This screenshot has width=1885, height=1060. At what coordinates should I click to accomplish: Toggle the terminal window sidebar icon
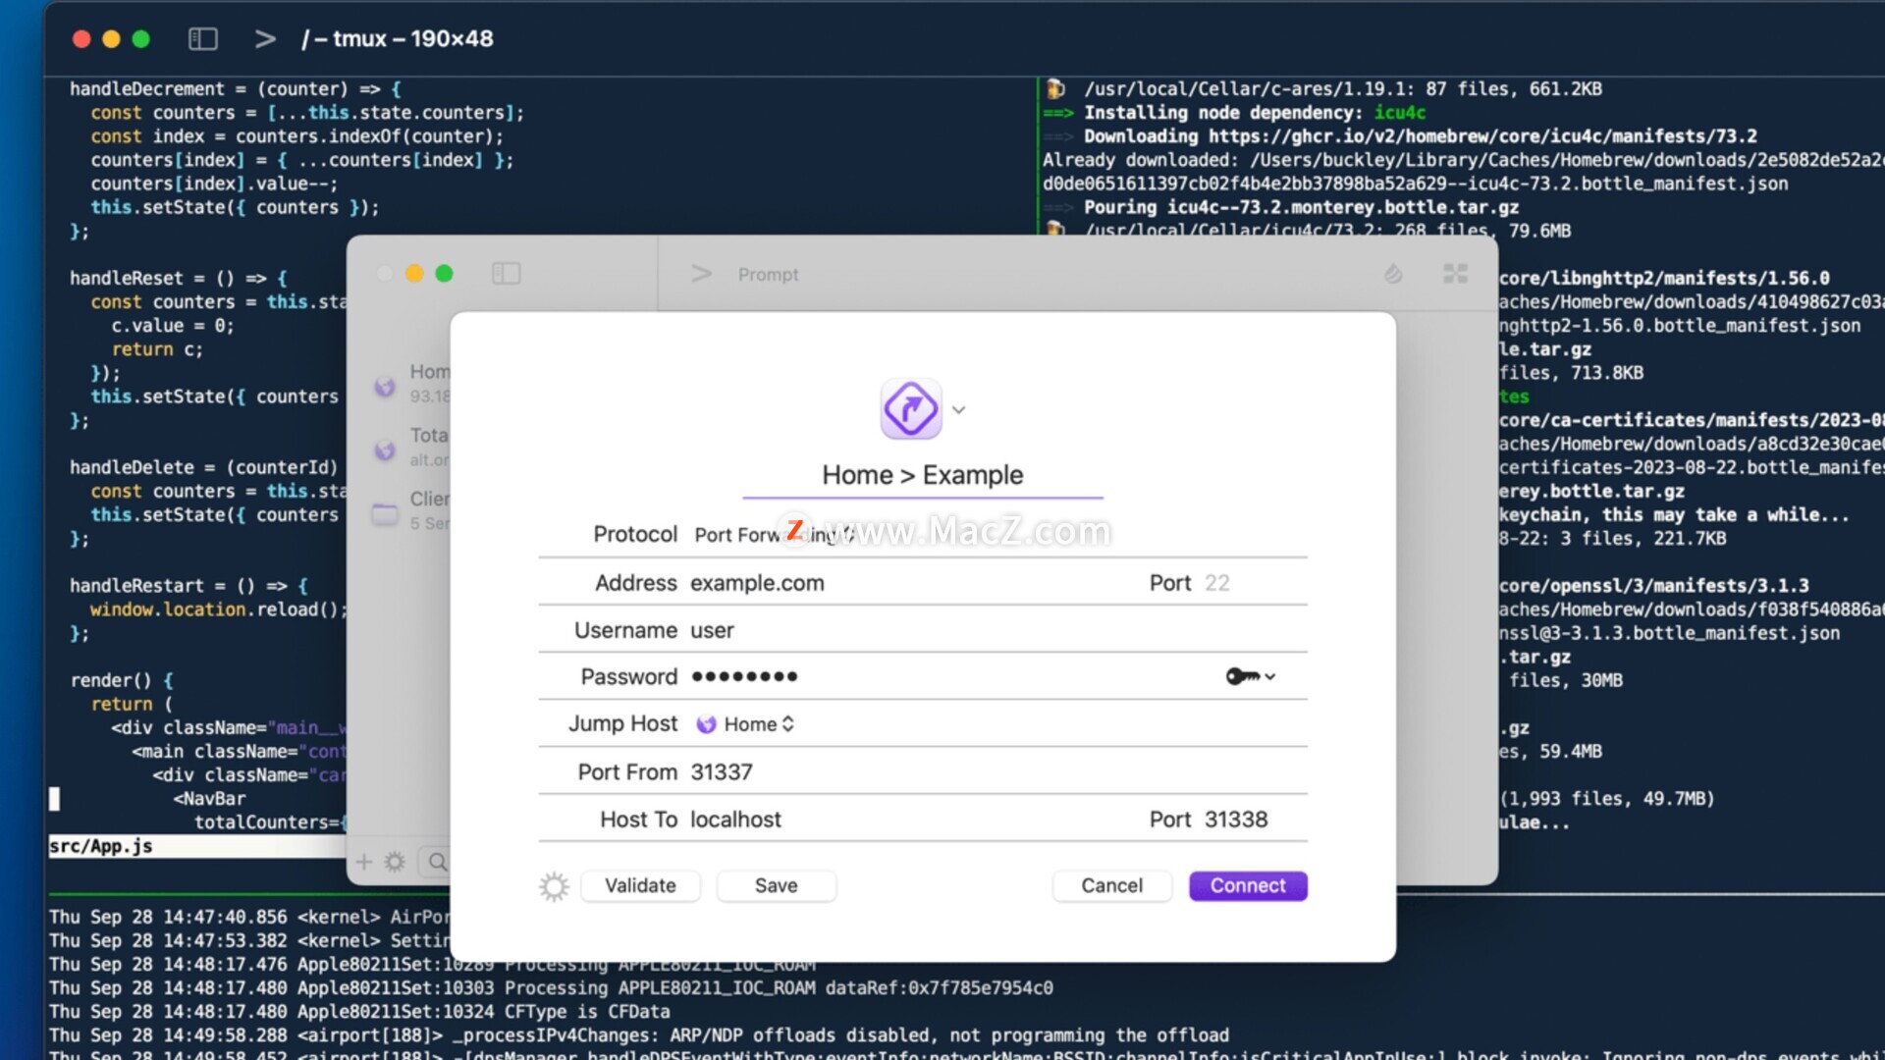coord(203,38)
